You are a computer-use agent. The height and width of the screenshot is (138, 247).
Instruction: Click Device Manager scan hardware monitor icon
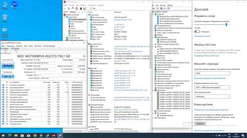pos(168,8)
